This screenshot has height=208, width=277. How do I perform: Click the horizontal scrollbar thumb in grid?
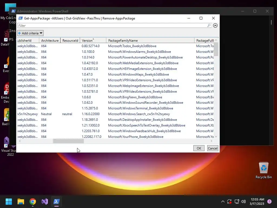point(68,141)
